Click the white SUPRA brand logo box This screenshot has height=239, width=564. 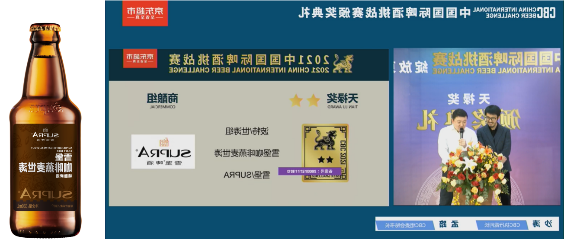163,152
